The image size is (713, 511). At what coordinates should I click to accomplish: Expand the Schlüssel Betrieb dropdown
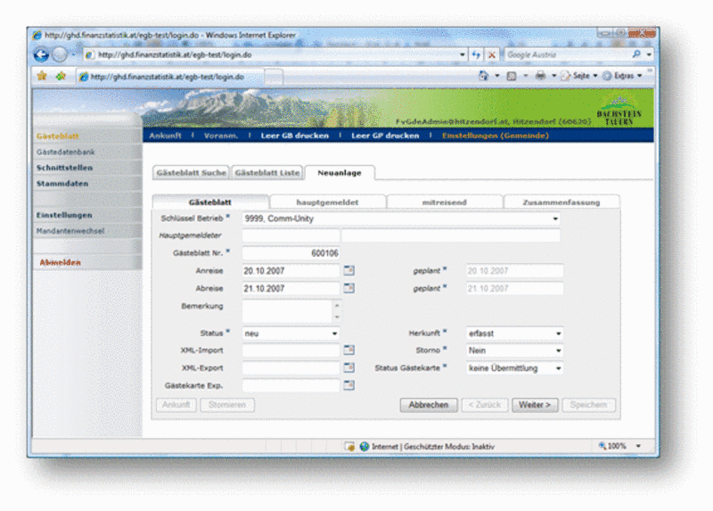(556, 218)
